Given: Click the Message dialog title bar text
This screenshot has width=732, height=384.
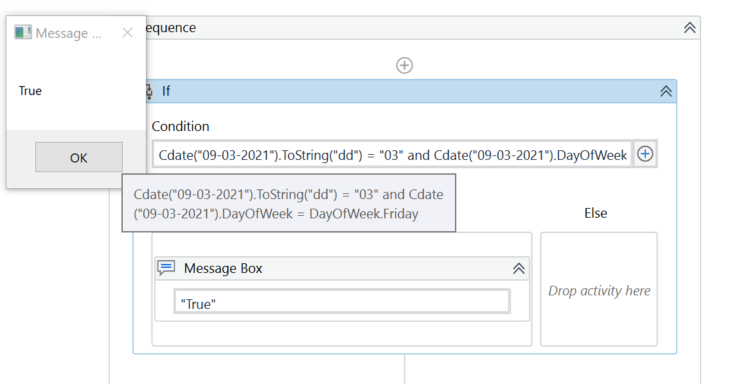Looking at the screenshot, I should tap(68, 33).
